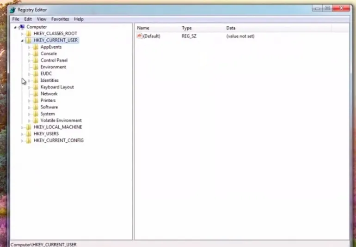Close the Registry Editor window

click(x=341, y=9)
